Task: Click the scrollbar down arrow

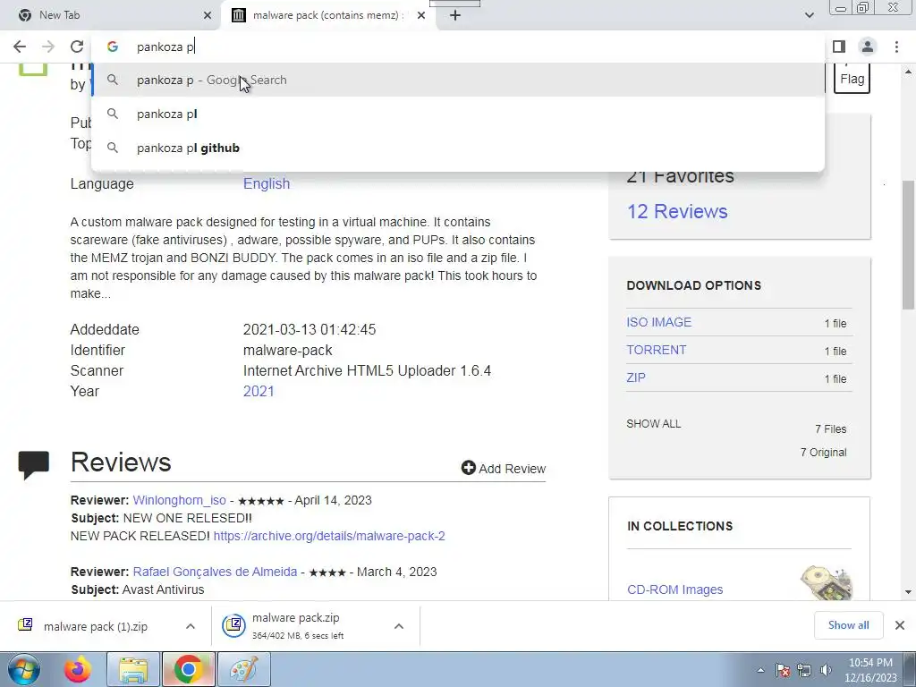Action: click(x=908, y=592)
